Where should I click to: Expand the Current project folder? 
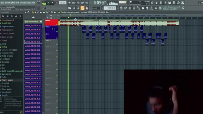[x=8, y=20]
